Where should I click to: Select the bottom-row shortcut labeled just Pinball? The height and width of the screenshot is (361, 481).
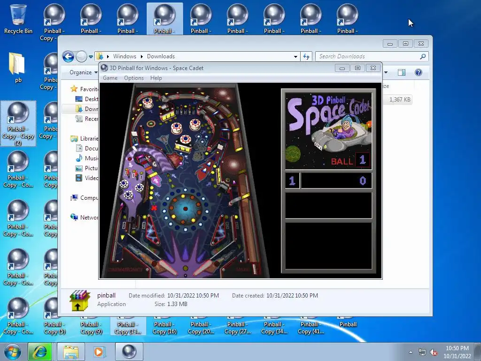348,323
